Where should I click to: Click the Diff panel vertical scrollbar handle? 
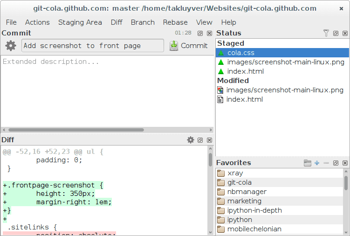[210, 160]
